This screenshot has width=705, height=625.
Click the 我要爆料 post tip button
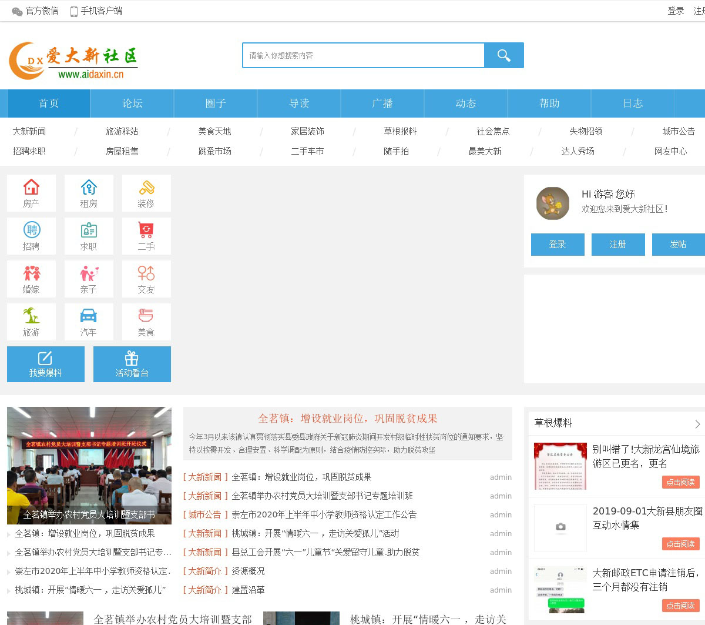[x=46, y=364]
